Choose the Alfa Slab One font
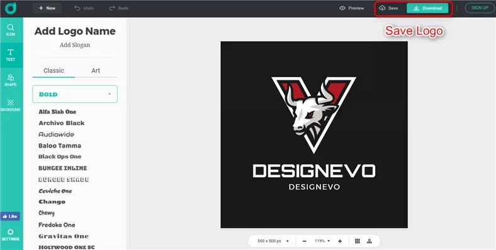This screenshot has width=496, height=250. [x=57, y=112]
